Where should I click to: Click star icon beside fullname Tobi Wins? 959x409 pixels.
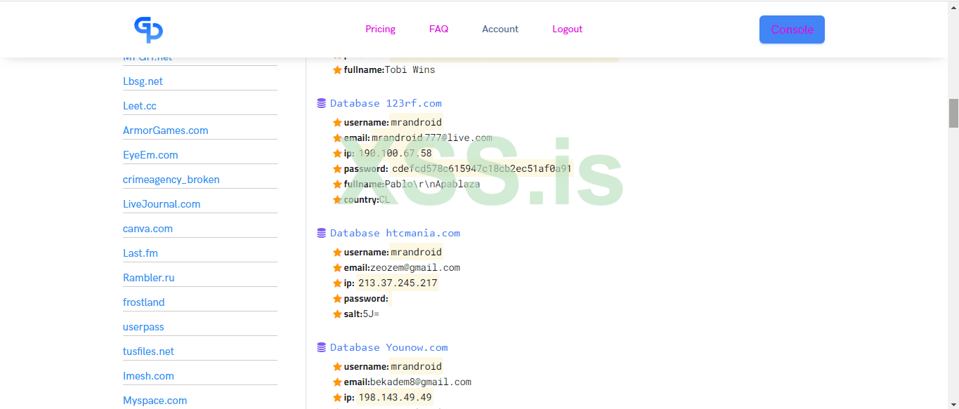tap(337, 69)
